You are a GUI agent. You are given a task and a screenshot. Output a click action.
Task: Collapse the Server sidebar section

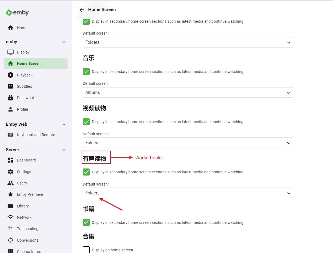click(64, 150)
